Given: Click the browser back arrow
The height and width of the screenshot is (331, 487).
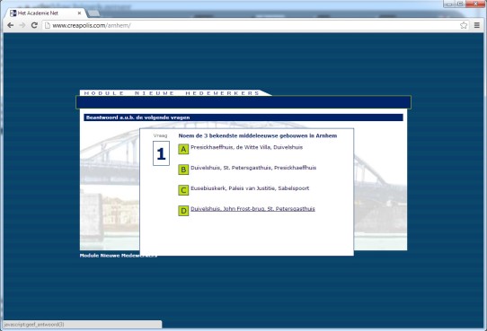Looking at the screenshot, I should click(10, 25).
